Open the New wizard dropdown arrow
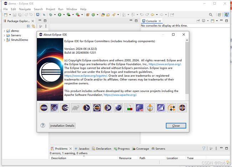Screen dimensions: 232x167 pos(10,15)
